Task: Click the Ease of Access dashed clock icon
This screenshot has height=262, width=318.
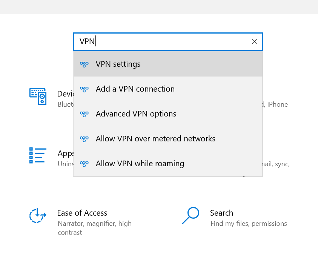Action: tap(38, 215)
